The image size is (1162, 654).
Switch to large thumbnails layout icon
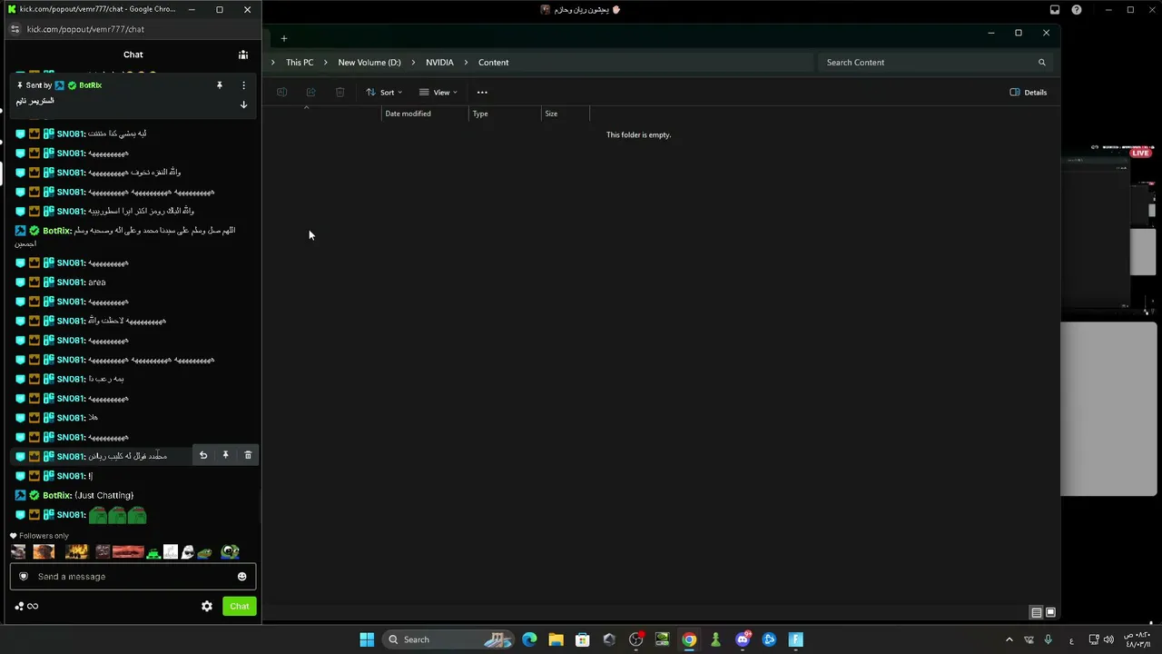pos(1050,612)
